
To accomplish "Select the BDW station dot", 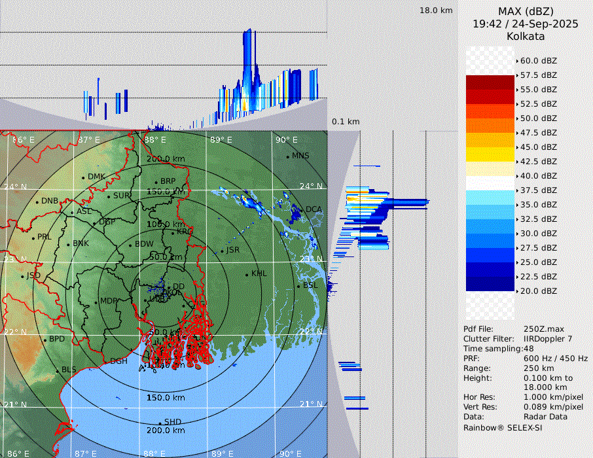I will pyautogui.click(x=130, y=245).
